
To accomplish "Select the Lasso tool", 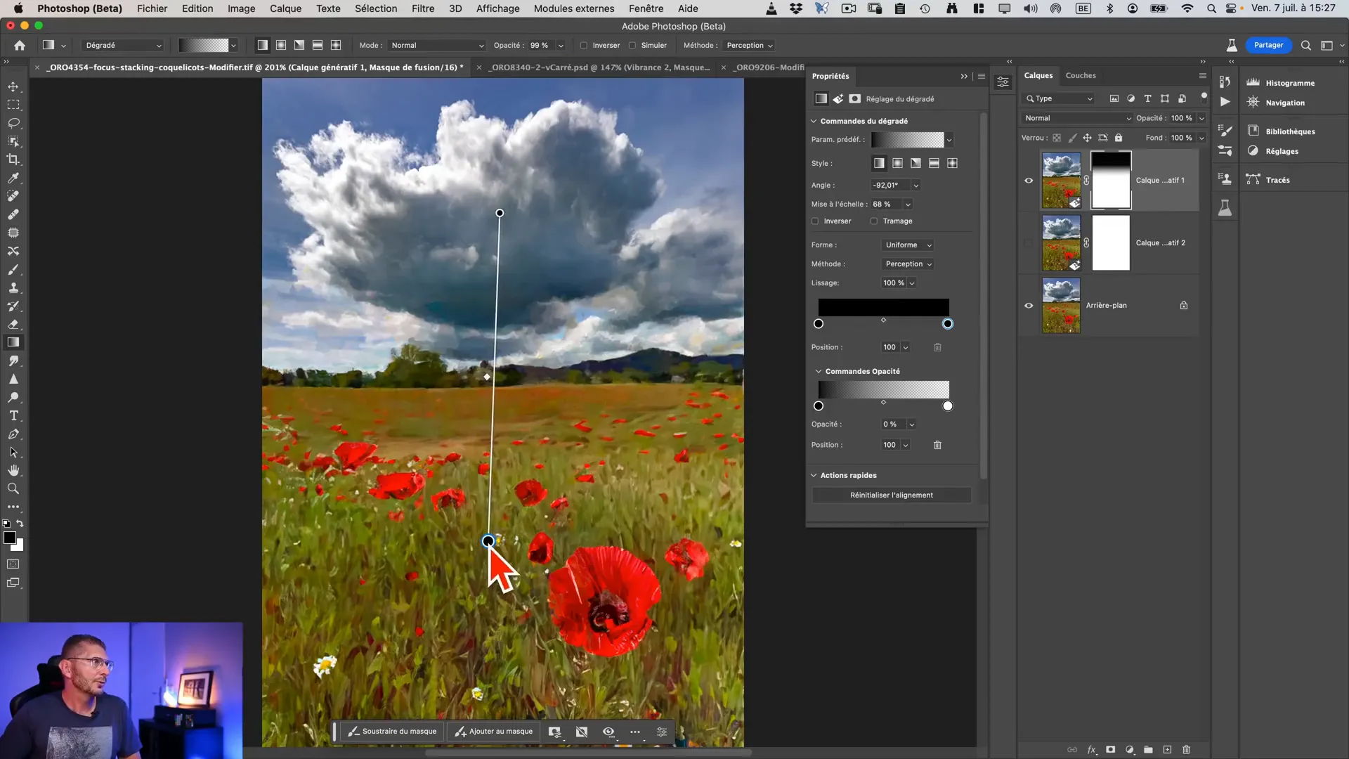I will (13, 123).
